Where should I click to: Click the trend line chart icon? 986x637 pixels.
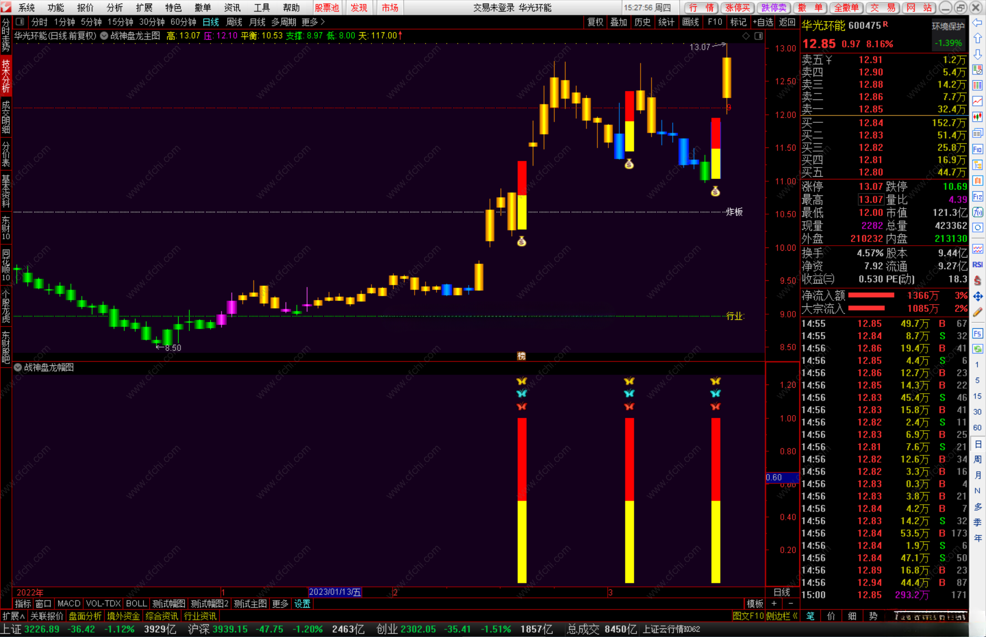point(977,101)
